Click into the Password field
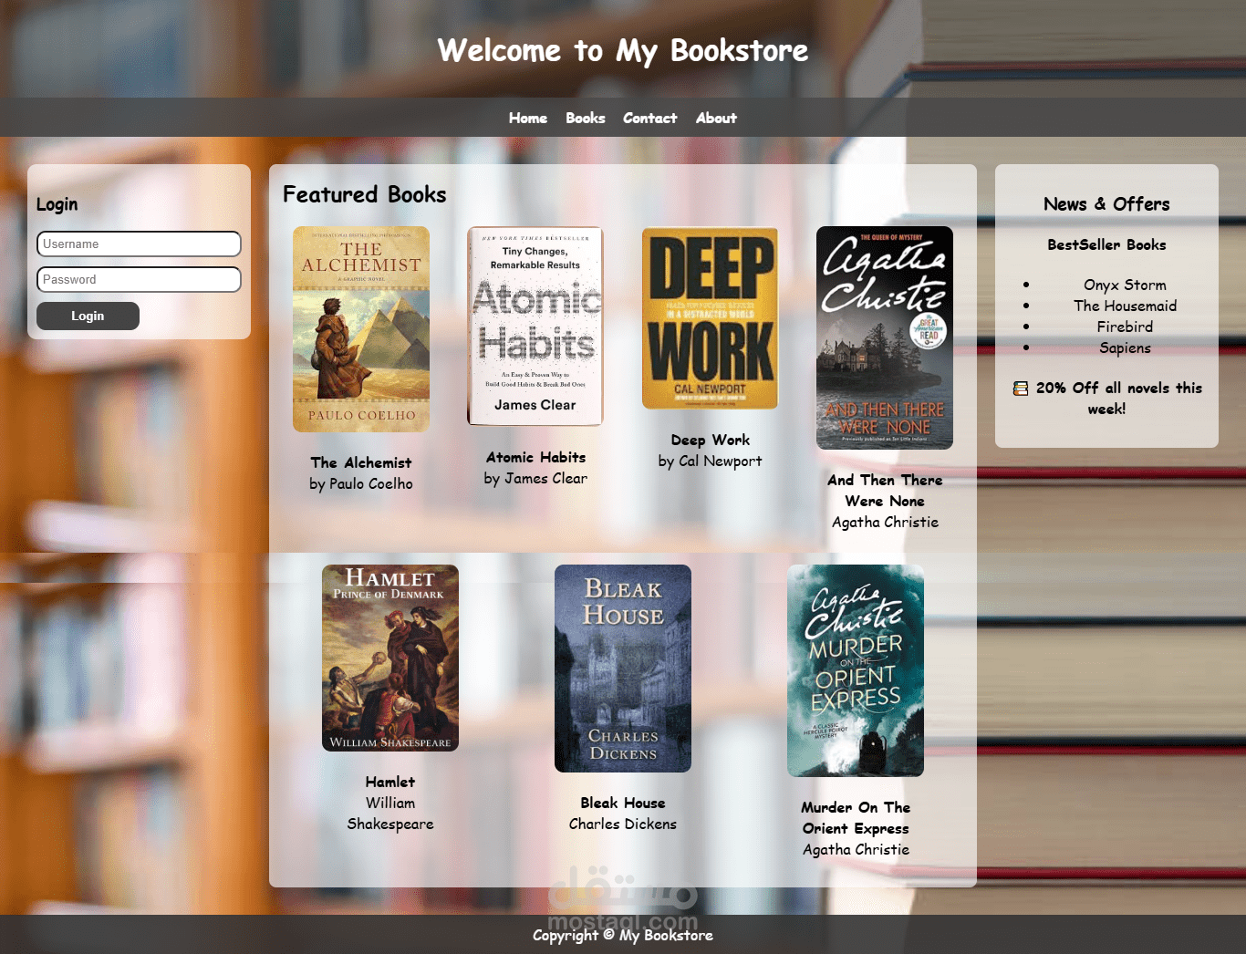 [x=139, y=279]
